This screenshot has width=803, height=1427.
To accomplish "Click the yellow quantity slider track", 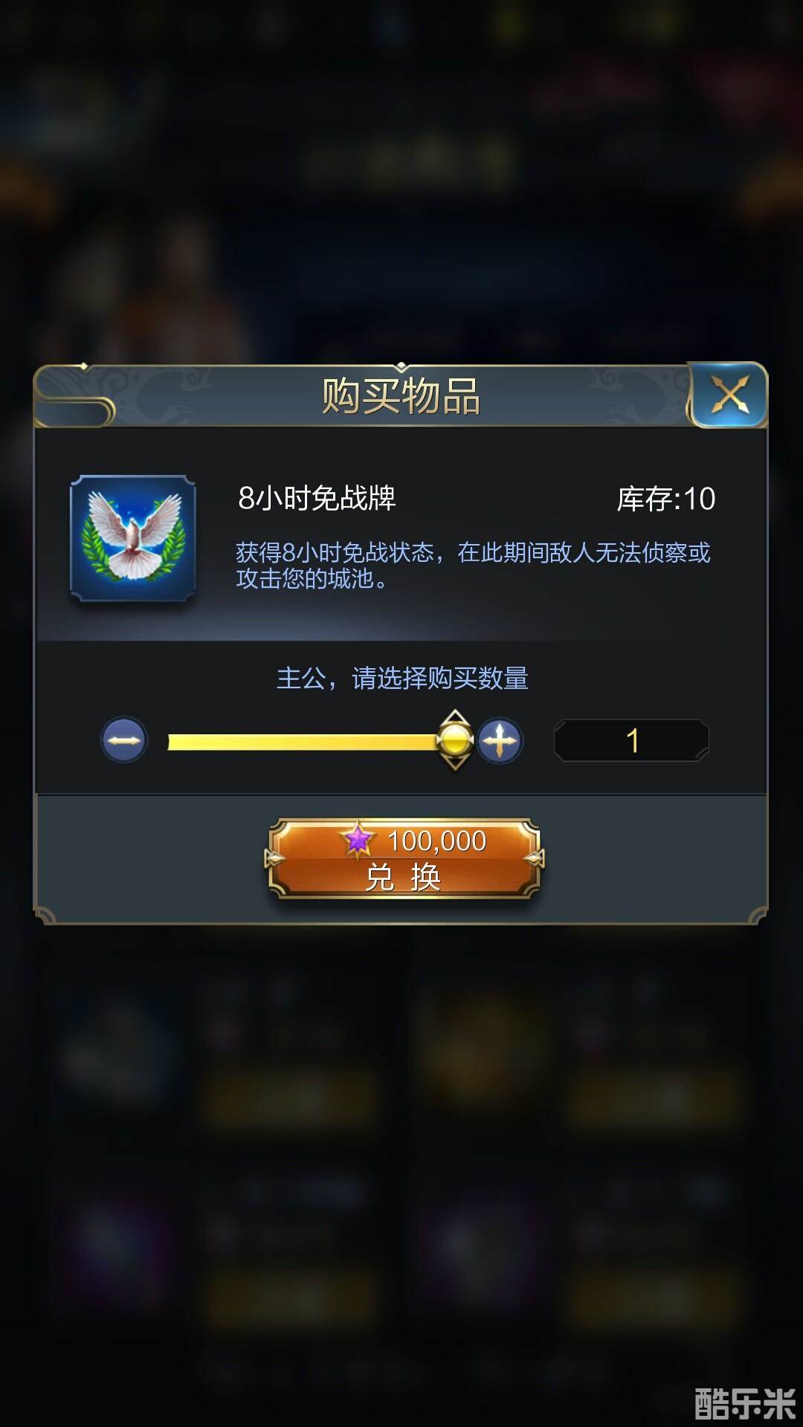I will 303,741.
